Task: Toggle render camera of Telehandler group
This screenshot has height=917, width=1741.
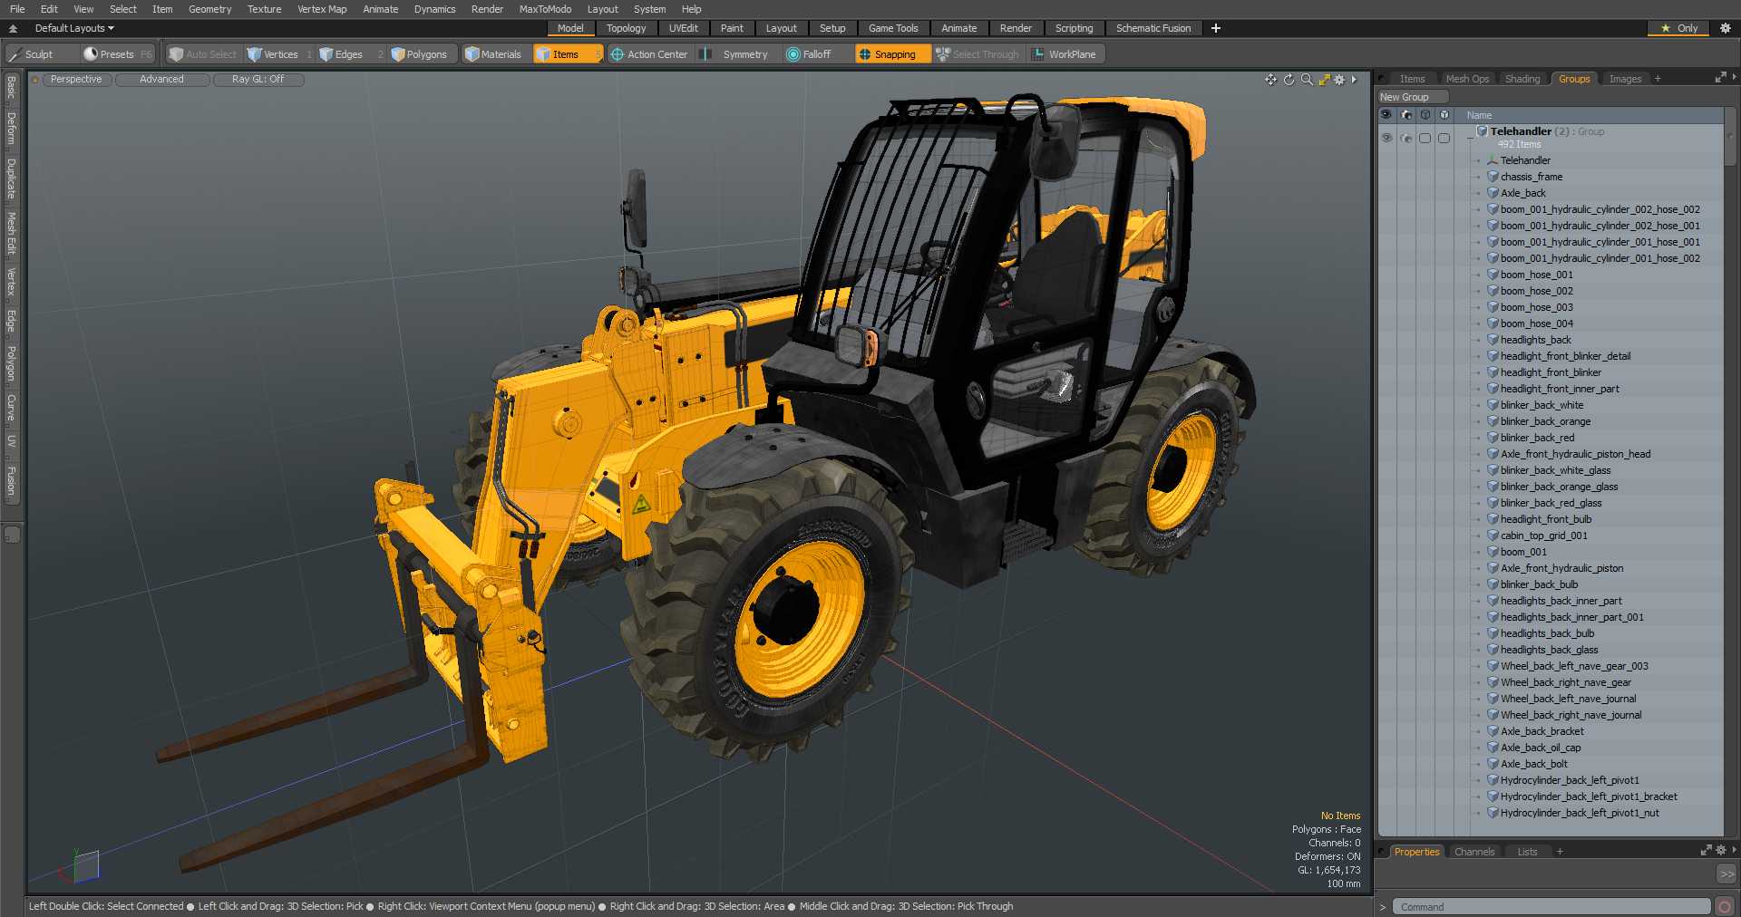Action: 1405,138
